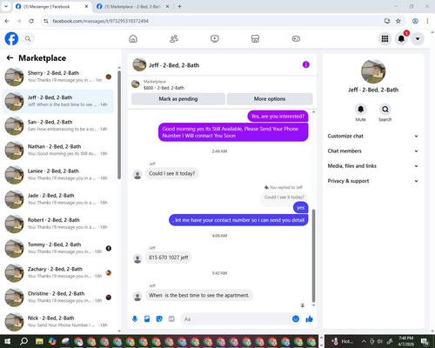Image resolution: width=435 pixels, height=348 pixels.
Task: Open Nathan - 2-Bed, 2-Bath conversation
Action: 58,151
